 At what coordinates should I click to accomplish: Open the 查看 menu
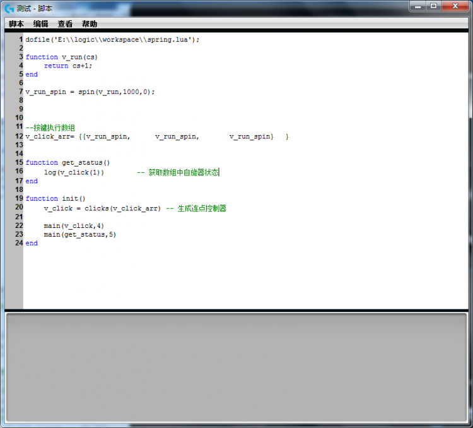65,24
